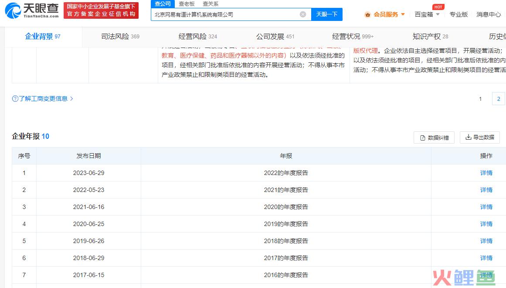Select the date 2017-06-15

tap(89, 275)
